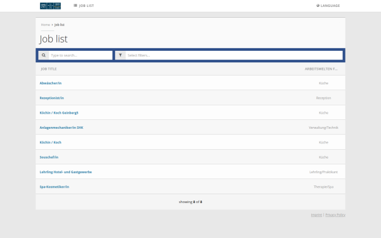Click the 'showing 8 of 8' text
The width and height of the screenshot is (381, 238).
(x=190, y=202)
